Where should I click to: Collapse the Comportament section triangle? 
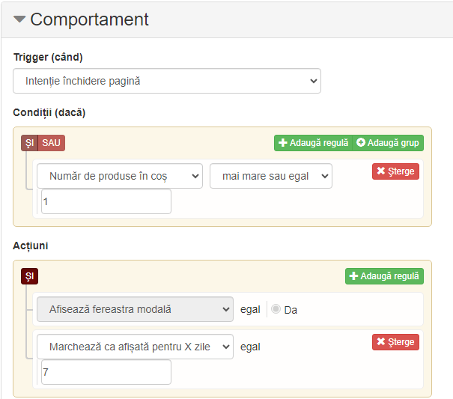click(19, 19)
